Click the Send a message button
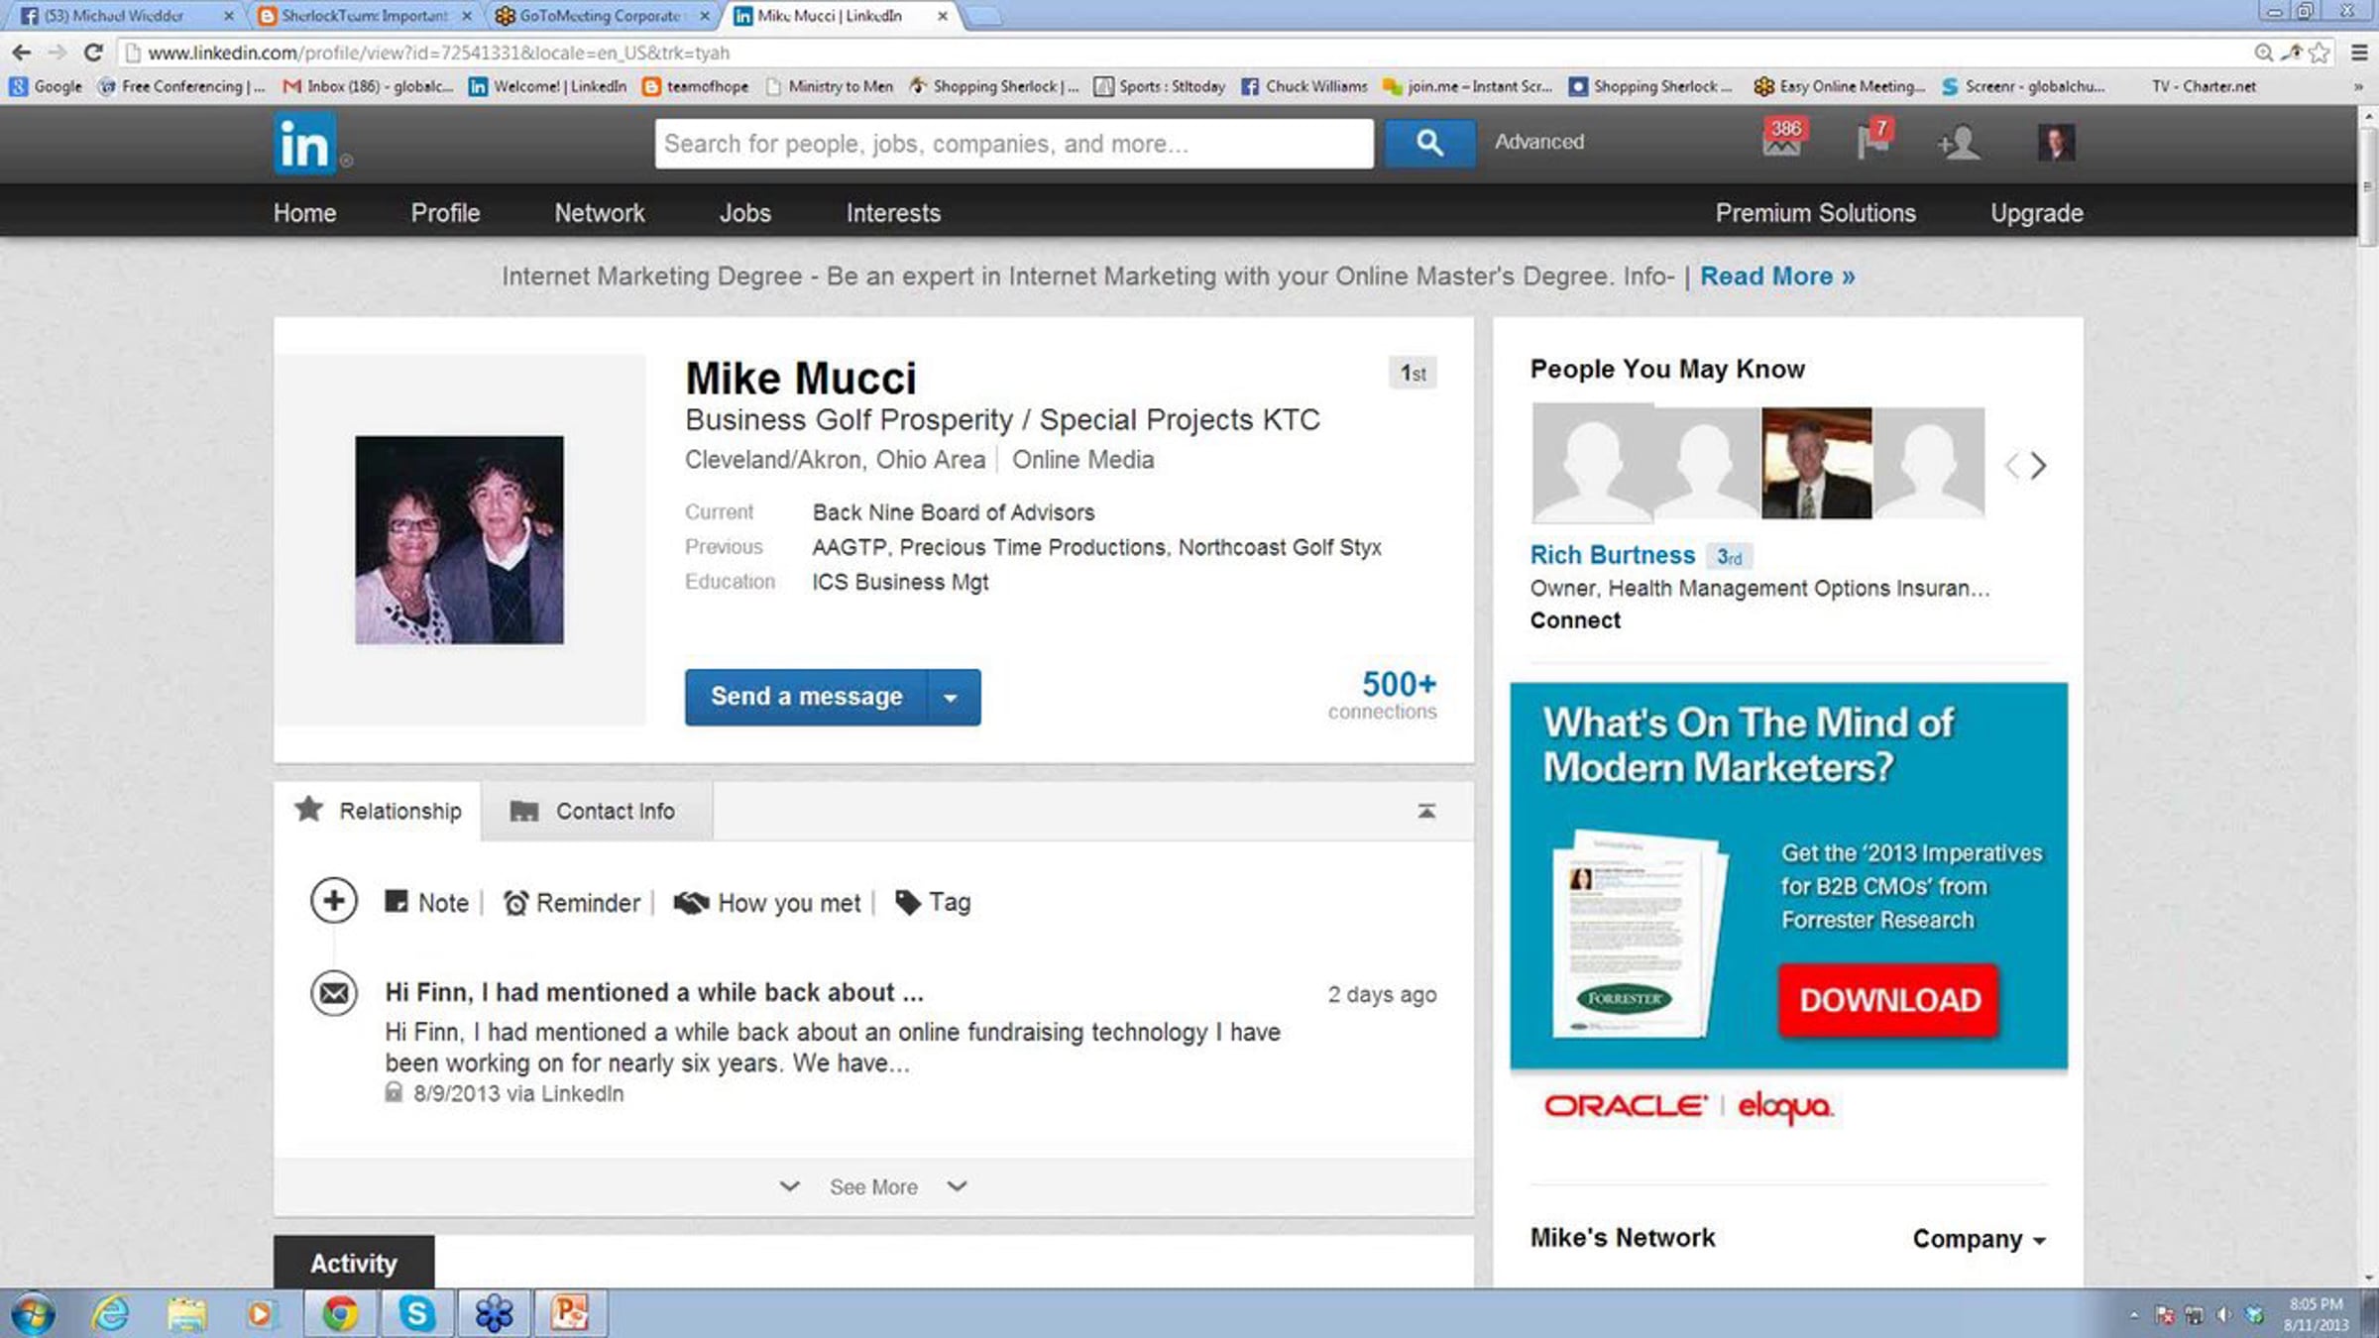2379x1338 pixels. click(x=806, y=698)
